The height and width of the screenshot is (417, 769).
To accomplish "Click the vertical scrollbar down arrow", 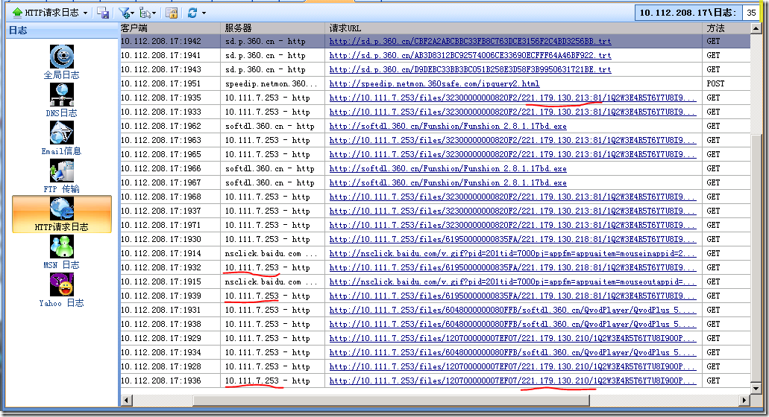I will 756,388.
